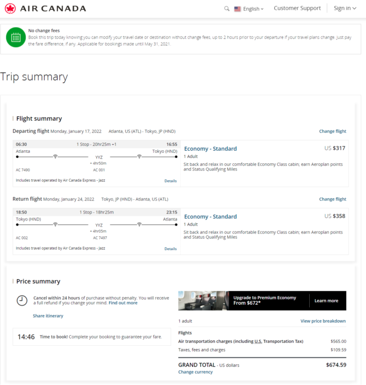
Task: Expand the Sign in dropdown
Action: (x=345, y=8)
